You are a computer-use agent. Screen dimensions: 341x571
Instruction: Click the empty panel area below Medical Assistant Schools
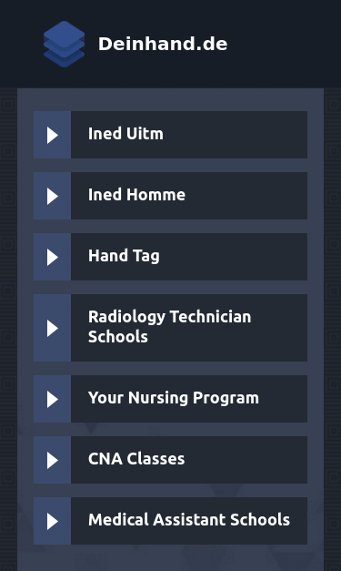(x=171, y=558)
